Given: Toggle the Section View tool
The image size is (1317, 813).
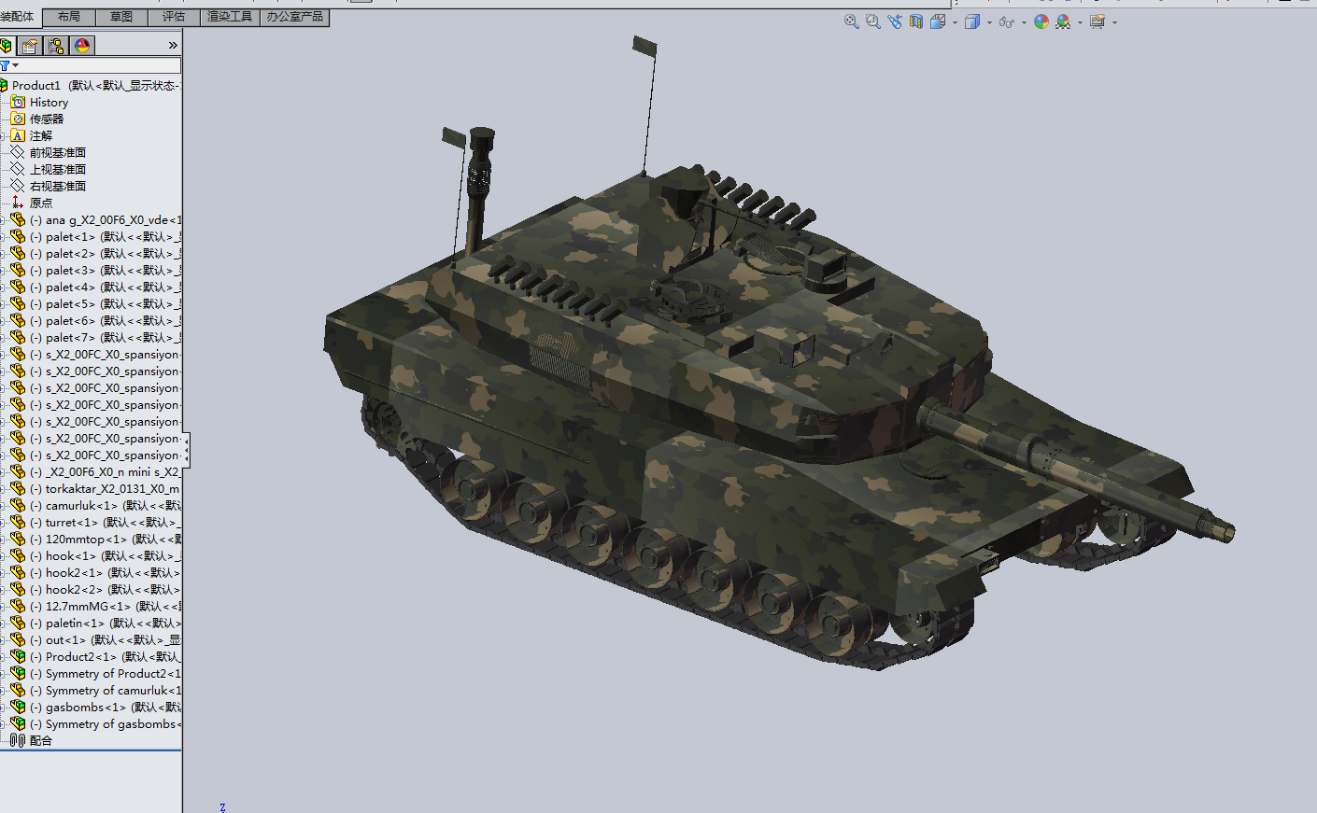Looking at the screenshot, I should click(x=916, y=21).
